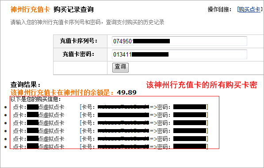Click the 查询 button
This screenshot has height=168, width=264.
tap(120, 68)
